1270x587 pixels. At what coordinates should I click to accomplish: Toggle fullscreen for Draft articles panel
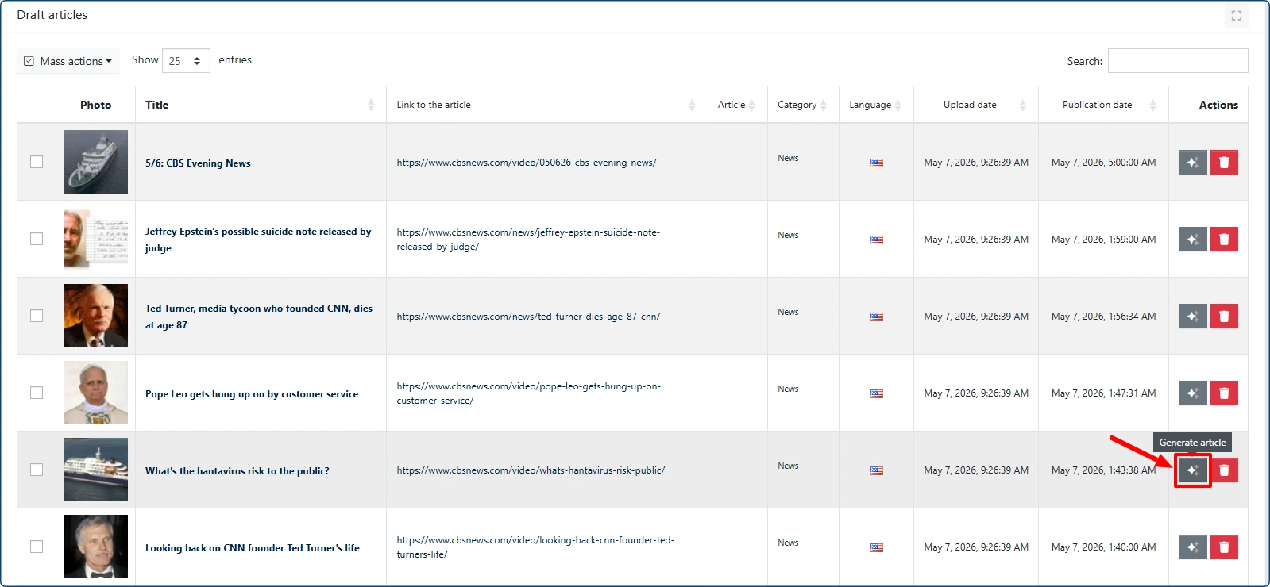pyautogui.click(x=1237, y=15)
